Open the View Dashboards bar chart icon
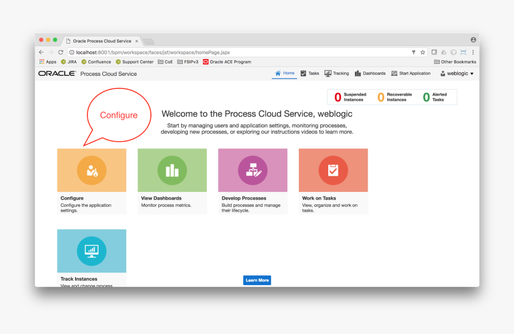The height and width of the screenshot is (334, 514). pyautogui.click(x=172, y=170)
